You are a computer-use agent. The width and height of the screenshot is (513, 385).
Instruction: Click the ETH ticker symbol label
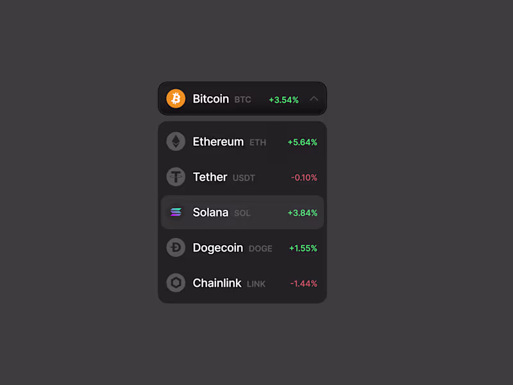pos(258,142)
